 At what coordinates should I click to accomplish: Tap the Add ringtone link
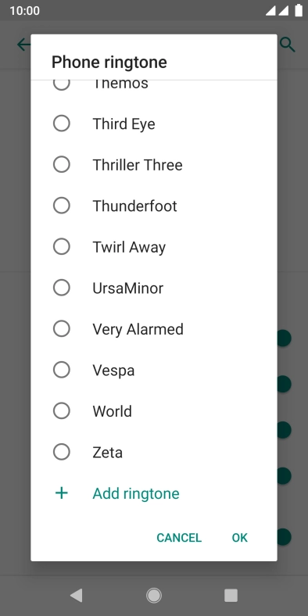(136, 493)
